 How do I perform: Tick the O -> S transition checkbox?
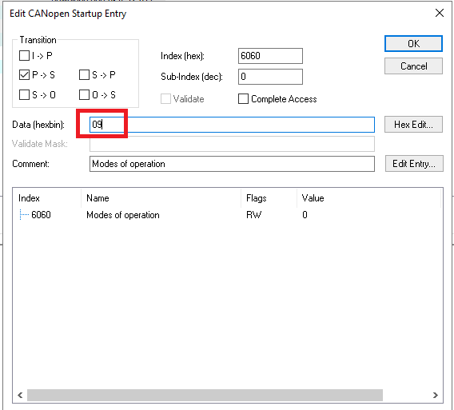click(x=84, y=94)
